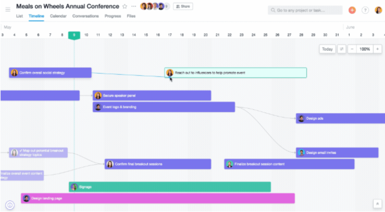
Task: Click assignee avatar on Design landing page
Action: 26,198
